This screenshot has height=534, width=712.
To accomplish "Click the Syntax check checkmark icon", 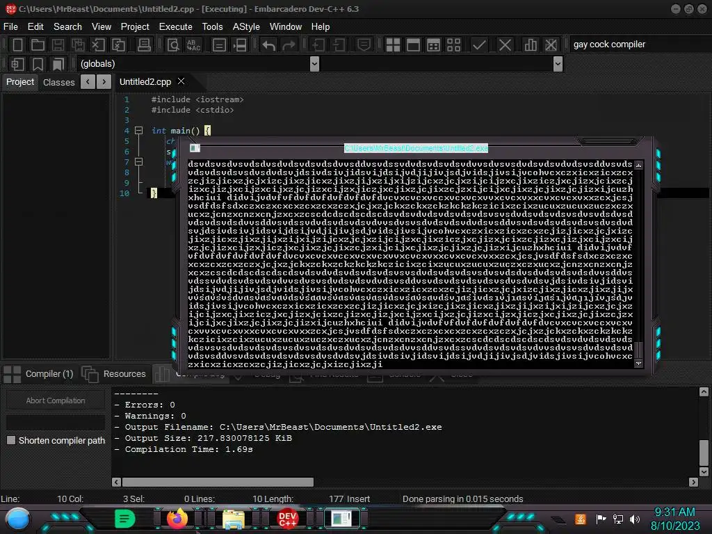I will (479, 45).
